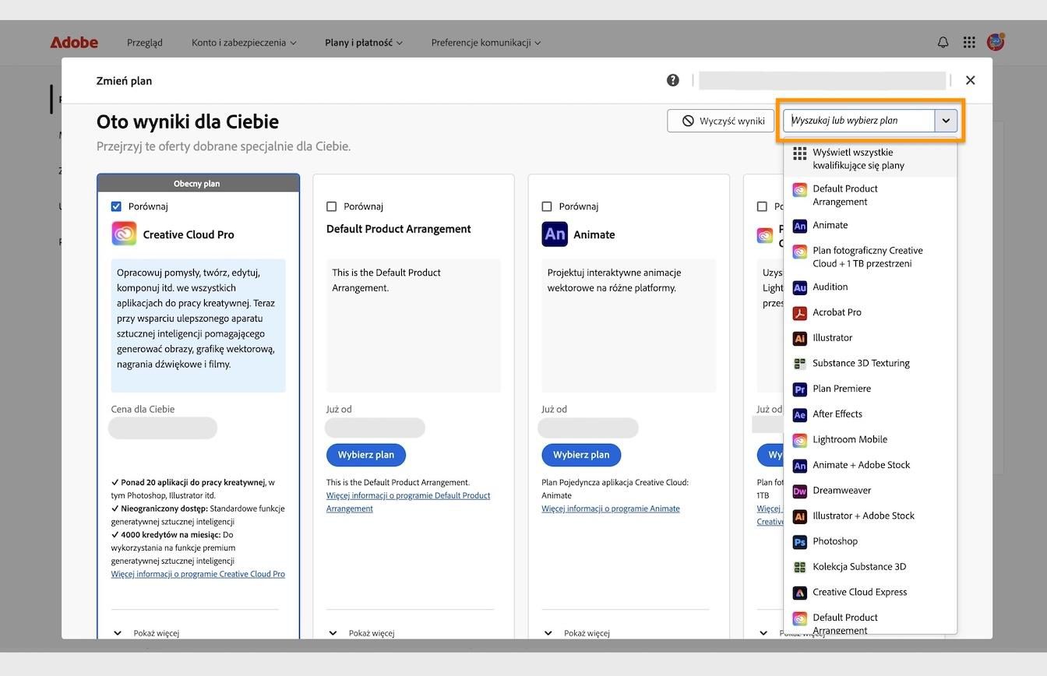Expand the Plany i płatność menu

[x=364, y=43]
